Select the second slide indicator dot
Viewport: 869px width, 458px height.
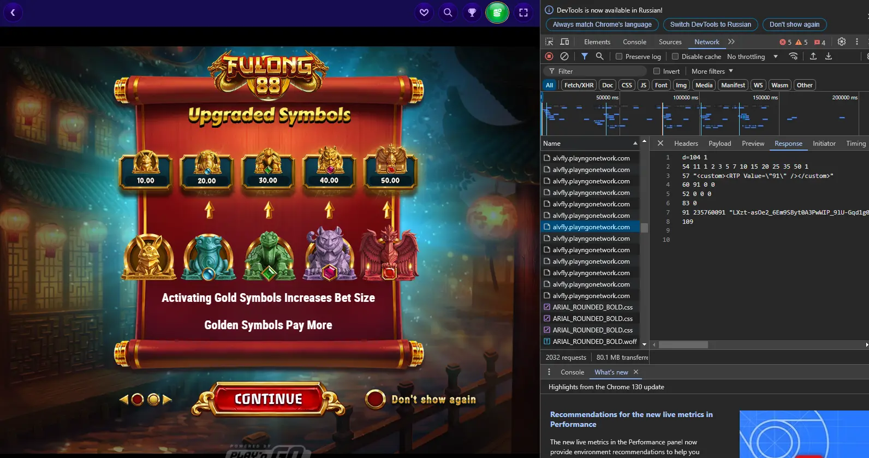pos(154,400)
